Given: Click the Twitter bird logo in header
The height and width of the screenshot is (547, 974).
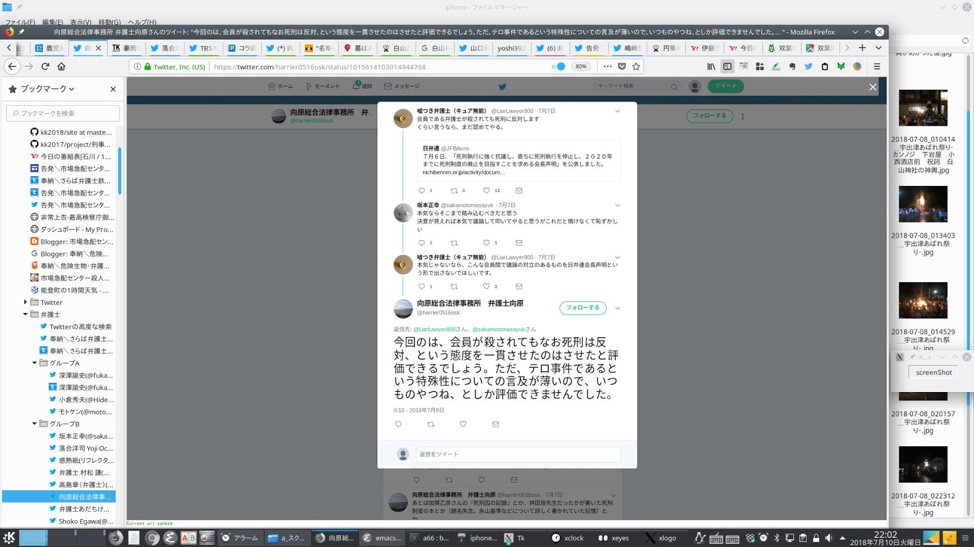Looking at the screenshot, I should (x=502, y=86).
